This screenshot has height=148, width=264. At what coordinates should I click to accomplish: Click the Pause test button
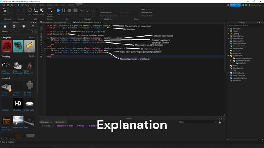pyautogui.click(x=64, y=10)
